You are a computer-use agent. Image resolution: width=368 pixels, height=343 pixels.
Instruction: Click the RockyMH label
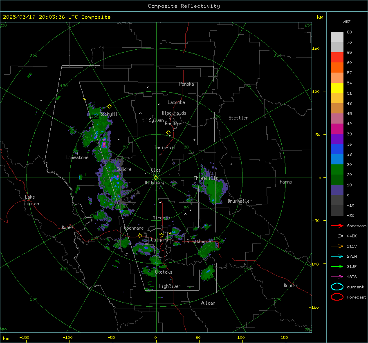pos(108,114)
